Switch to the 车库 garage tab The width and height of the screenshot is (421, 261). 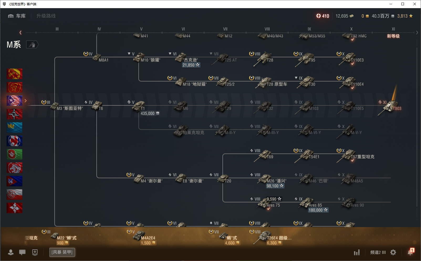tap(17, 16)
